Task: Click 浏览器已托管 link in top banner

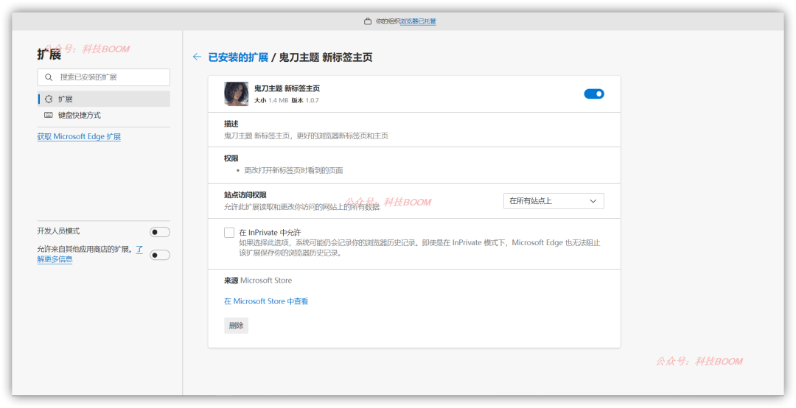Action: (418, 21)
